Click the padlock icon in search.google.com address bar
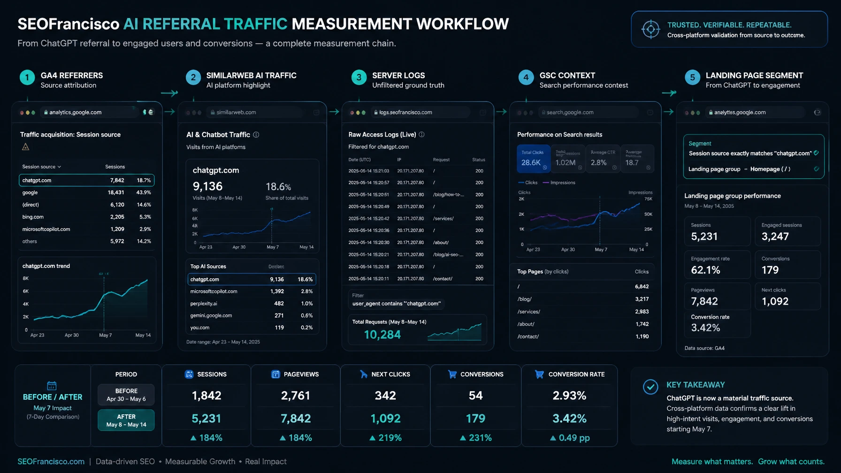This screenshot has width=841, height=473. [x=543, y=113]
